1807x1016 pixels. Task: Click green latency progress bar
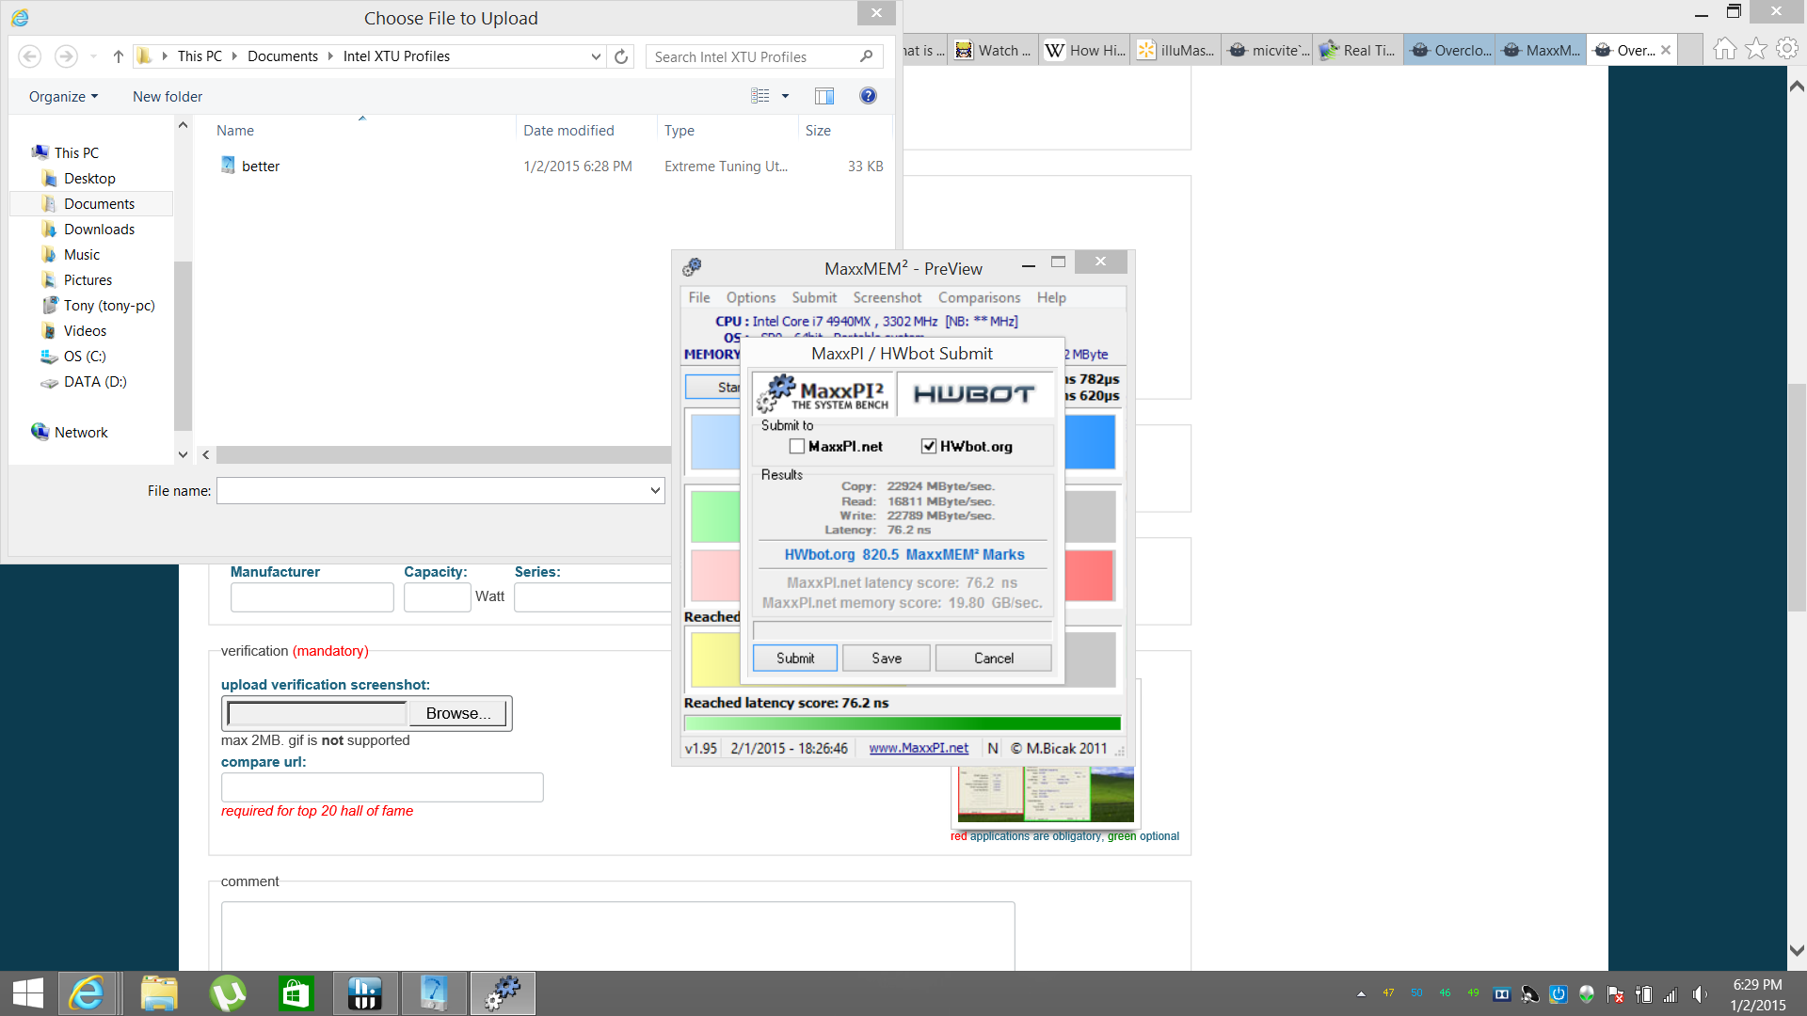[x=903, y=723]
